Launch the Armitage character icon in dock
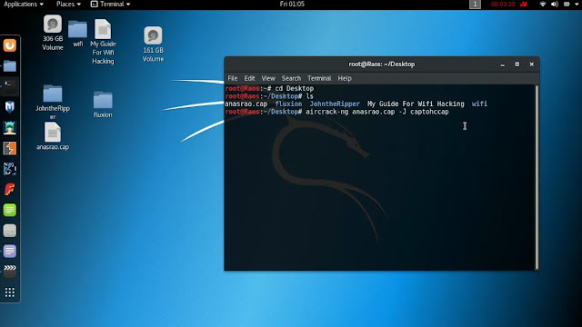 tap(10, 127)
